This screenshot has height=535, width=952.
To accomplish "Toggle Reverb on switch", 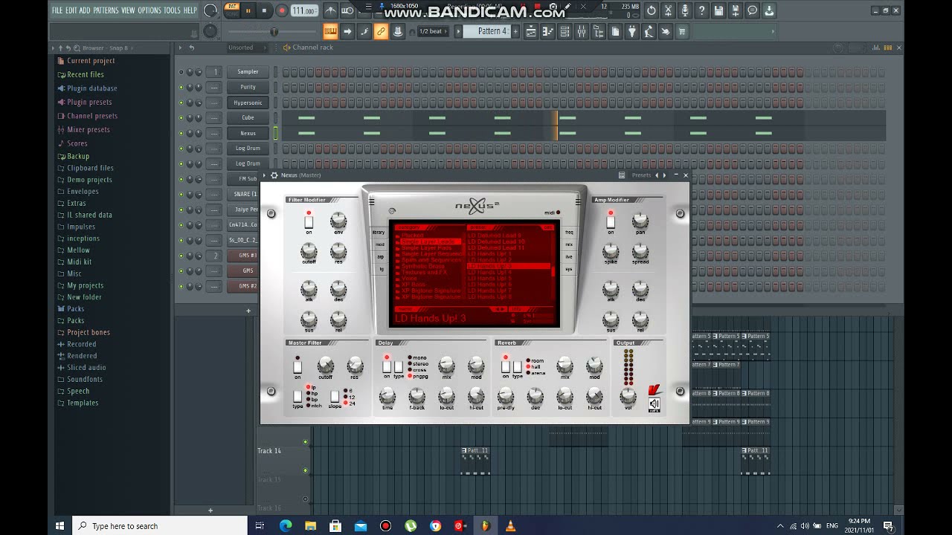I will point(506,366).
